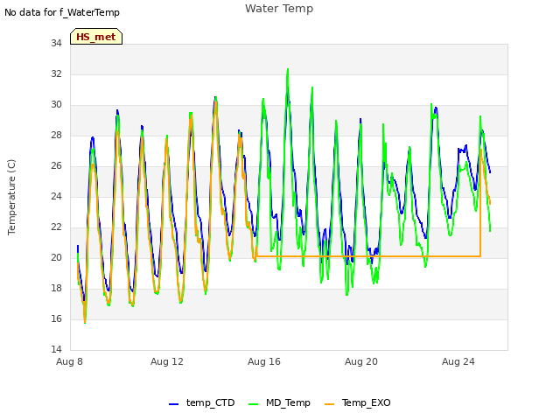This screenshot has height=420, width=560.
Task: Click the Aug 20 x-axis label
Action: tap(361, 361)
